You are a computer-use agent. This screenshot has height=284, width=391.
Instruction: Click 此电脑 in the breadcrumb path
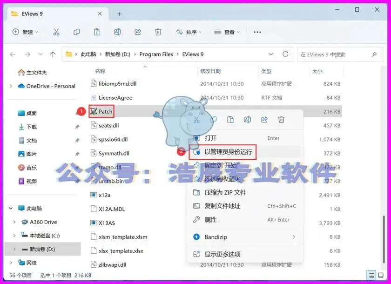tap(88, 54)
